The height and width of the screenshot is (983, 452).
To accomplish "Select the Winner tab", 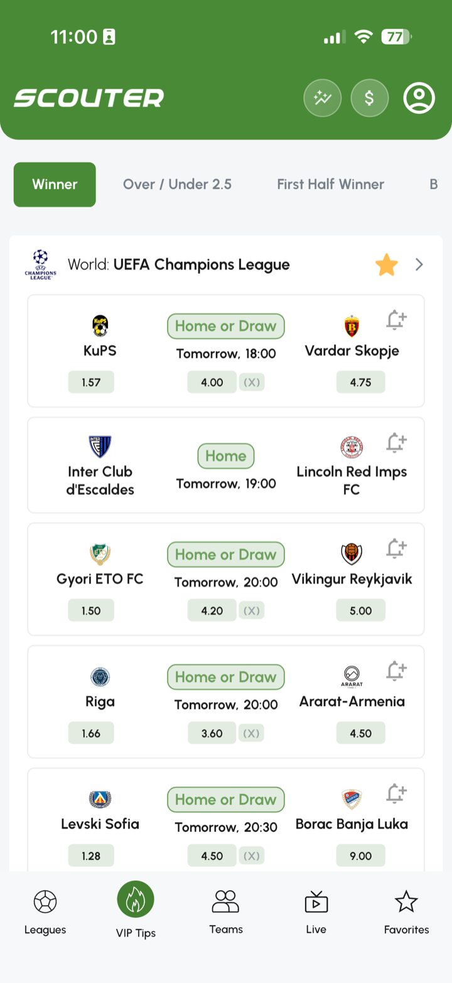I will coord(55,185).
